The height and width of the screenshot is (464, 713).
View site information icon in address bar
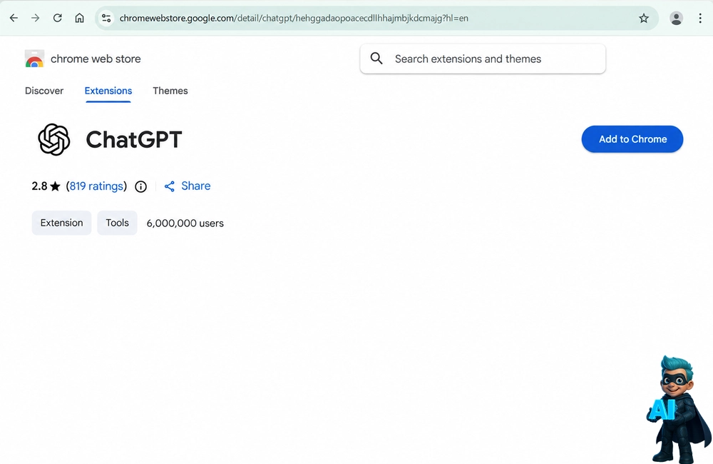coord(106,19)
